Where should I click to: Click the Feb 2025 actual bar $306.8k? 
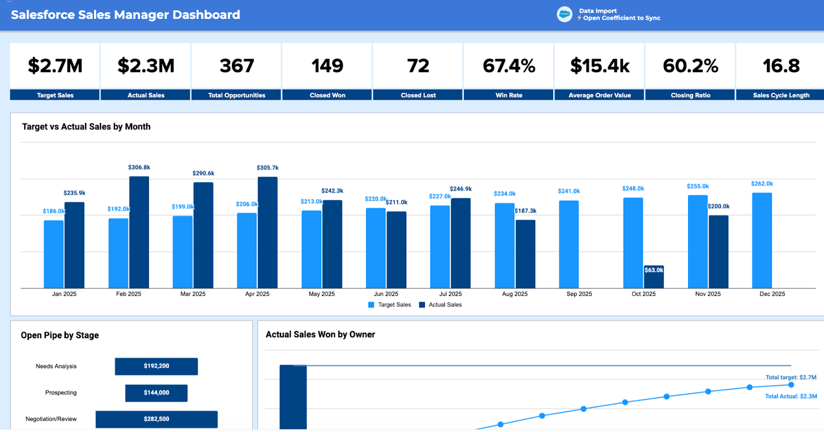pyautogui.click(x=139, y=232)
